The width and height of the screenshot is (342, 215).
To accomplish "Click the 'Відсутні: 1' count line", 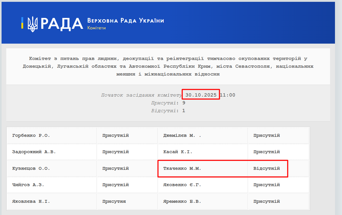I will (x=168, y=111).
